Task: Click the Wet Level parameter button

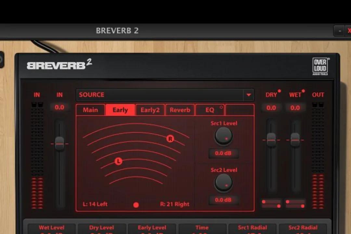Action: click(51, 227)
